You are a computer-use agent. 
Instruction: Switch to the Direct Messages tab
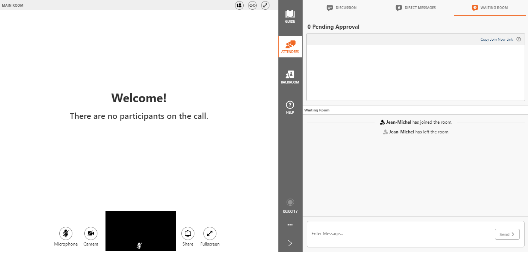click(416, 7)
